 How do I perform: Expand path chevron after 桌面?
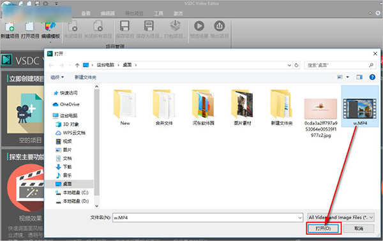[x=136, y=65]
